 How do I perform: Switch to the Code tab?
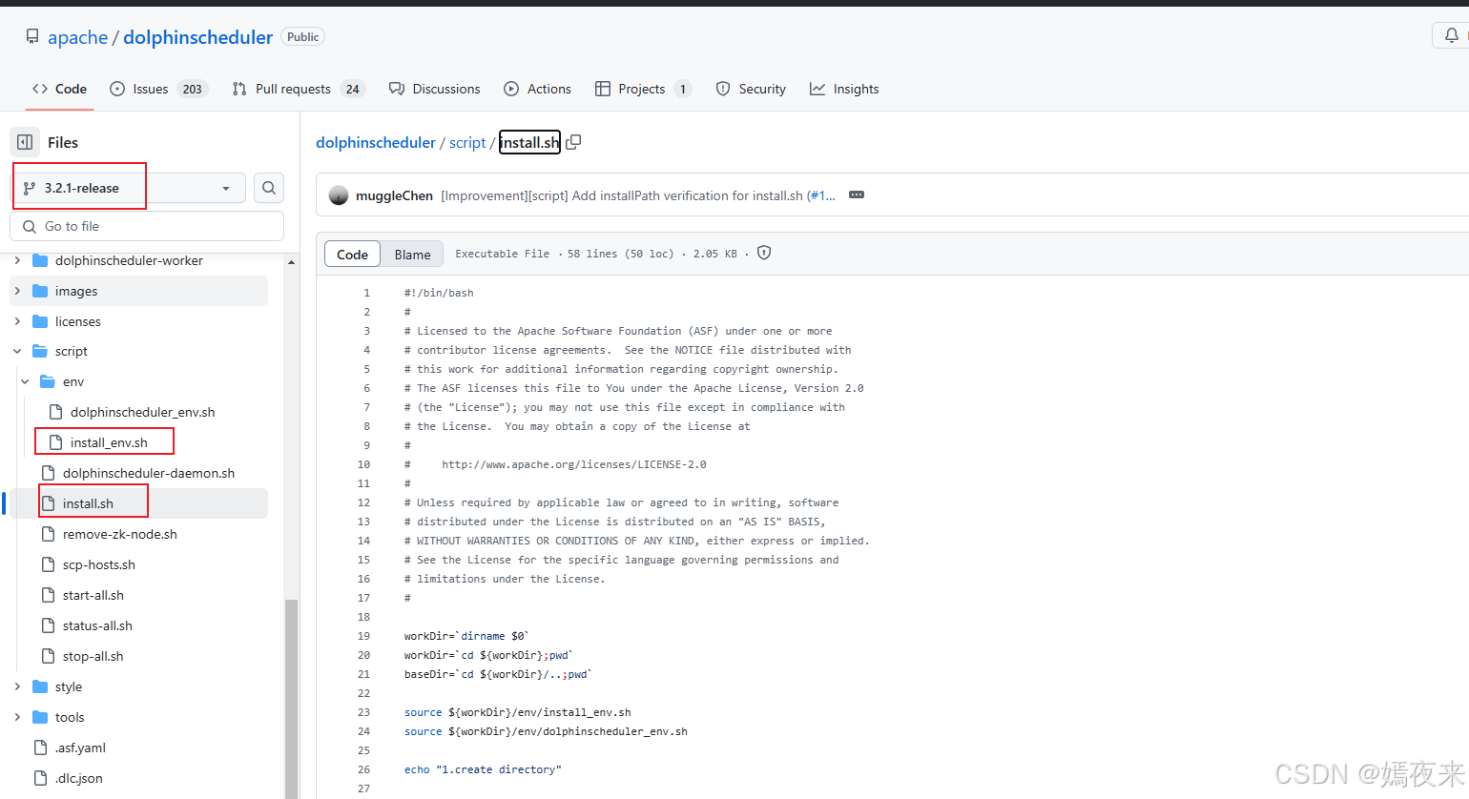[x=59, y=89]
